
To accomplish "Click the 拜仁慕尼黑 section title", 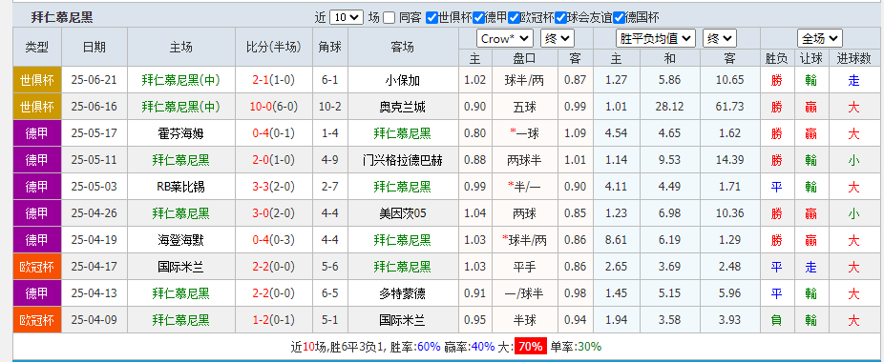I will coord(62,17).
